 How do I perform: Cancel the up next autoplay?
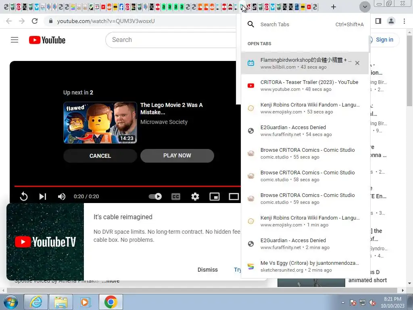(x=100, y=156)
